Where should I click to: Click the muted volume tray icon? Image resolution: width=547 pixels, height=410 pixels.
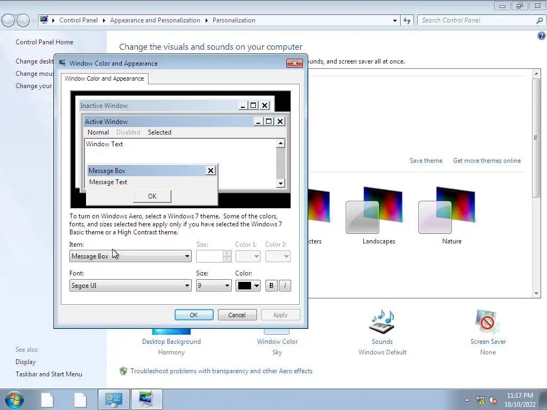coord(493,400)
